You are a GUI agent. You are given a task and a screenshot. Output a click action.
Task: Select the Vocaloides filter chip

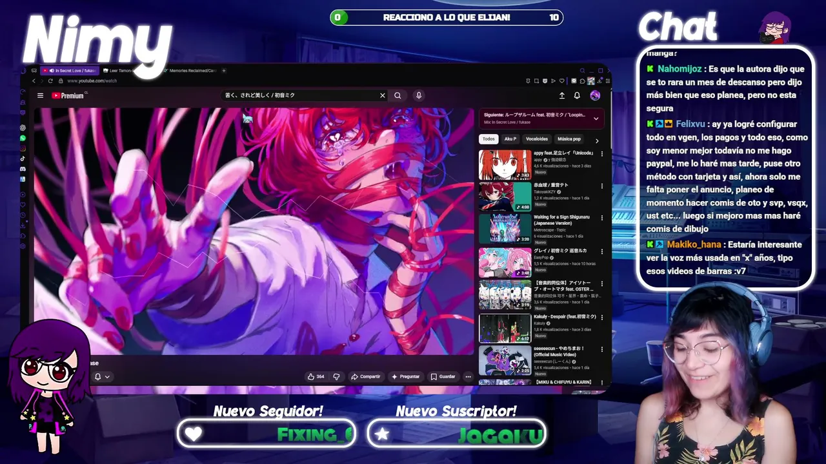(x=537, y=139)
